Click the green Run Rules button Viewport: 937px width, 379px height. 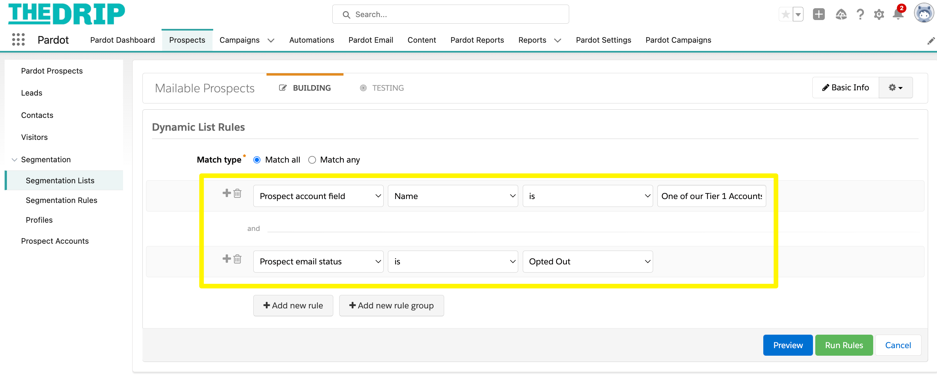point(844,345)
